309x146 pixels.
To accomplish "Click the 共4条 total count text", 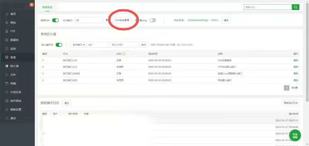I will point(295,88).
